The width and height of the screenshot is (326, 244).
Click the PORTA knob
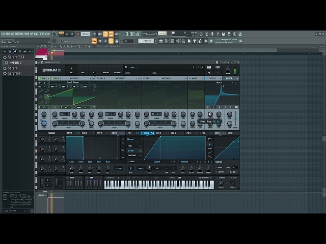point(221,183)
